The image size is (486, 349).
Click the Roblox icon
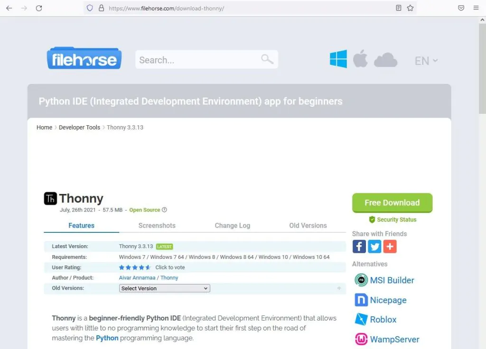pyautogui.click(x=361, y=319)
